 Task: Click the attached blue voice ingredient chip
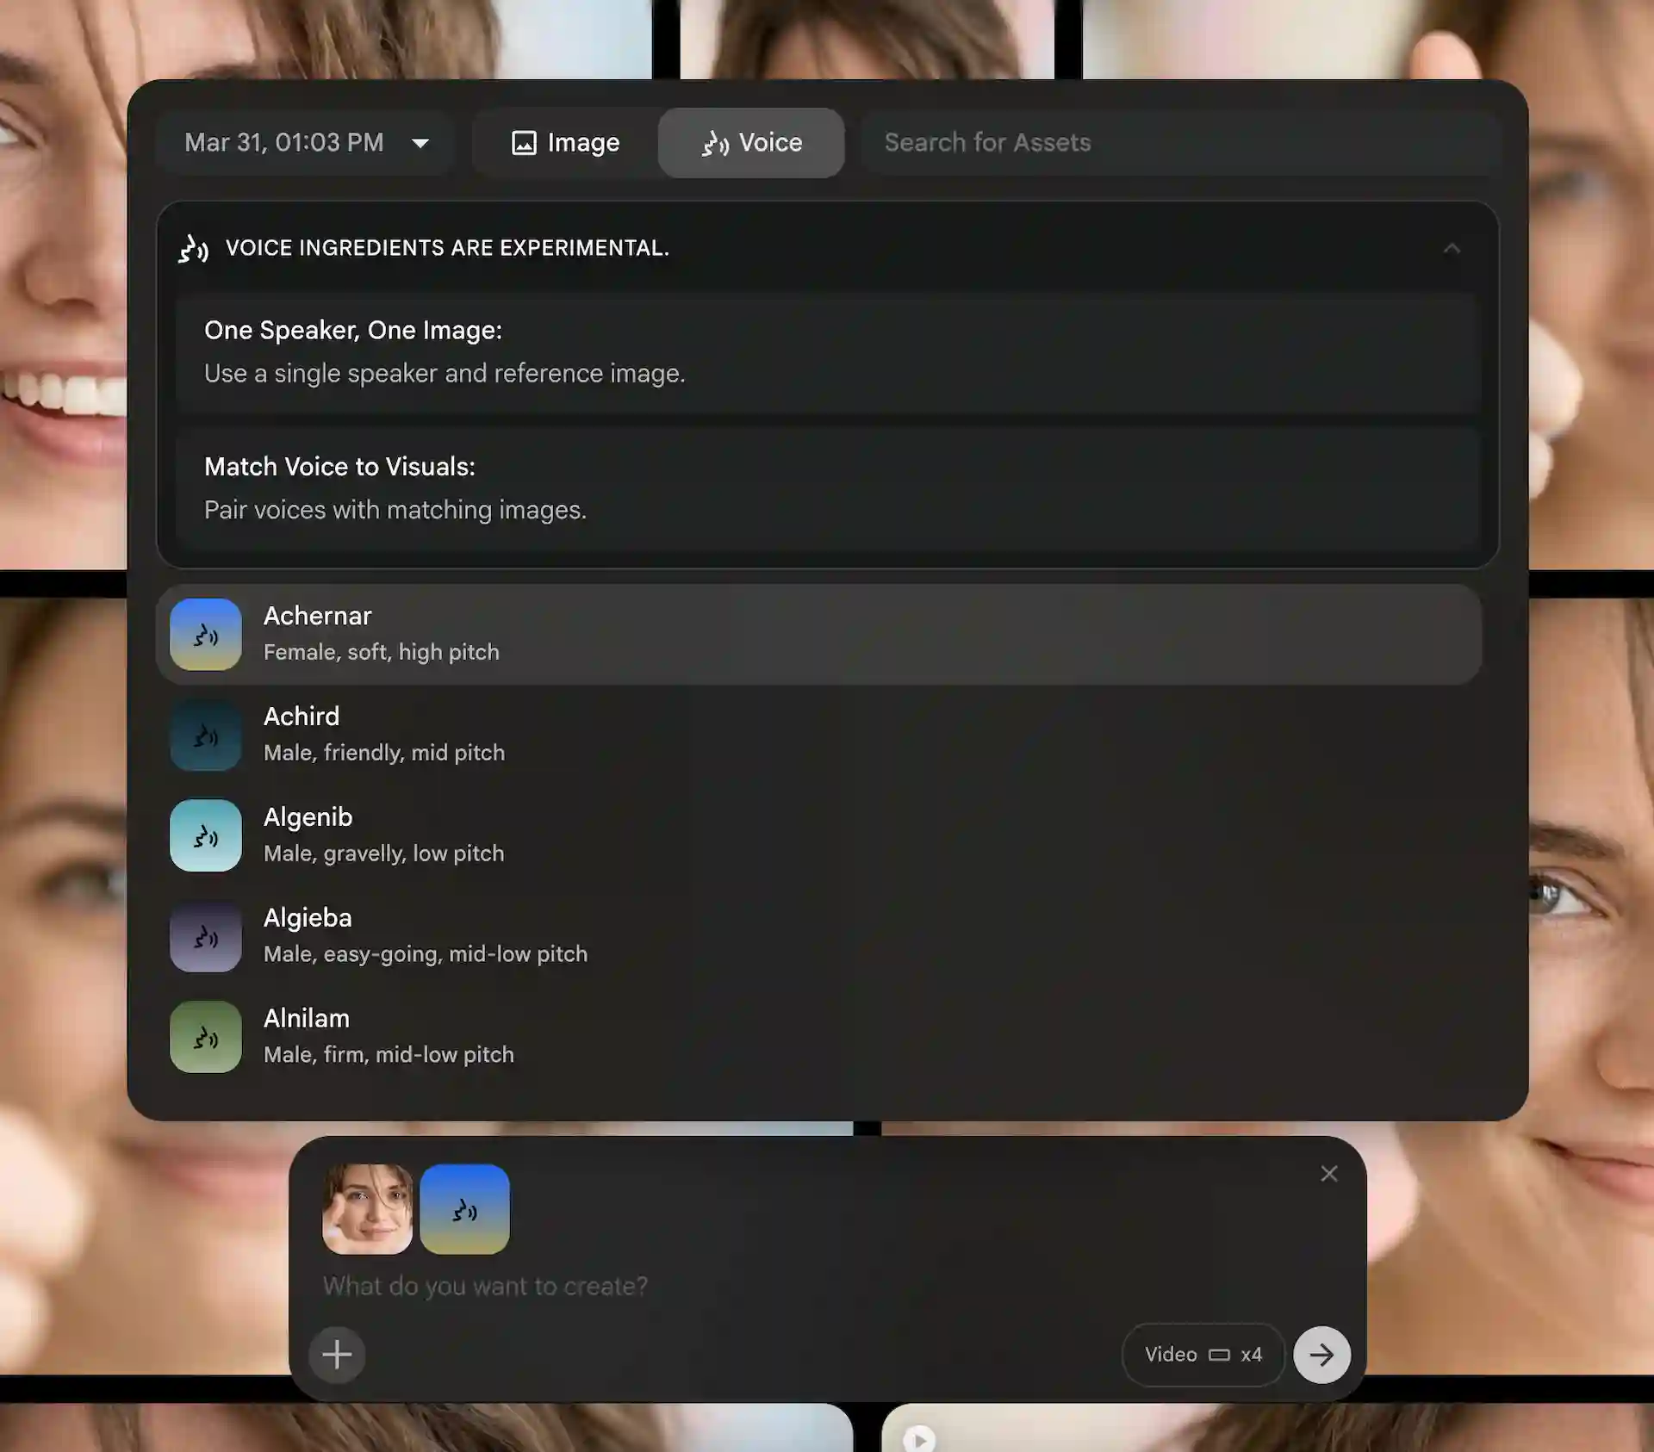(464, 1209)
